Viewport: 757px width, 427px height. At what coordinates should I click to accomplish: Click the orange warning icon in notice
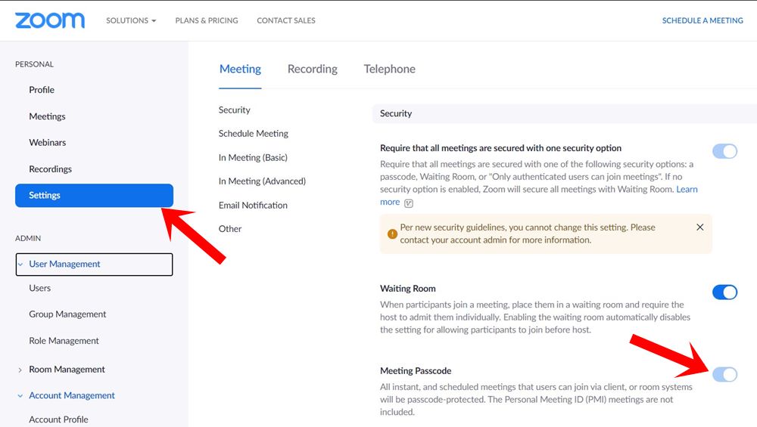pos(392,234)
